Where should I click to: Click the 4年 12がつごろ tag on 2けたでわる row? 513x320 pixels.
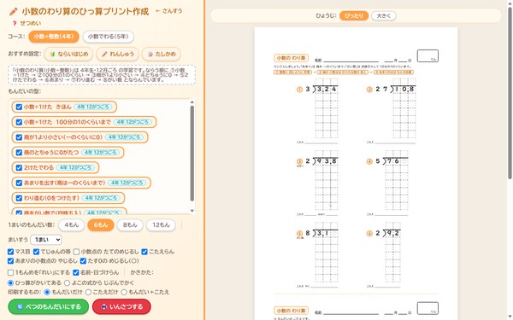point(76,167)
